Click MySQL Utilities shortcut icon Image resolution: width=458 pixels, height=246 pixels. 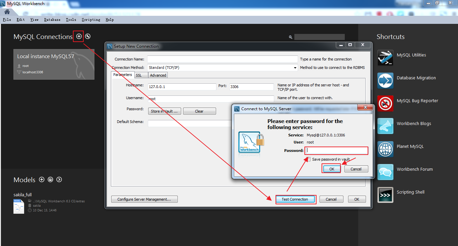pyautogui.click(x=385, y=57)
